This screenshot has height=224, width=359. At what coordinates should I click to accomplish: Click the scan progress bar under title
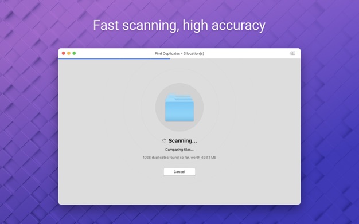click(179, 59)
